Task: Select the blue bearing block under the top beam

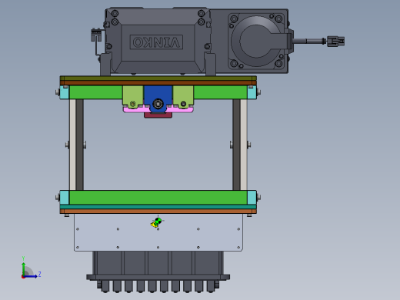Action: 158,99
